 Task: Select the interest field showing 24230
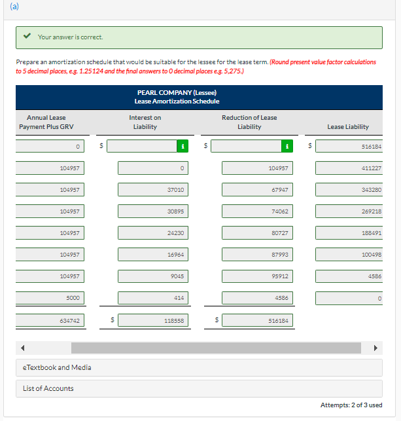pyautogui.click(x=153, y=233)
